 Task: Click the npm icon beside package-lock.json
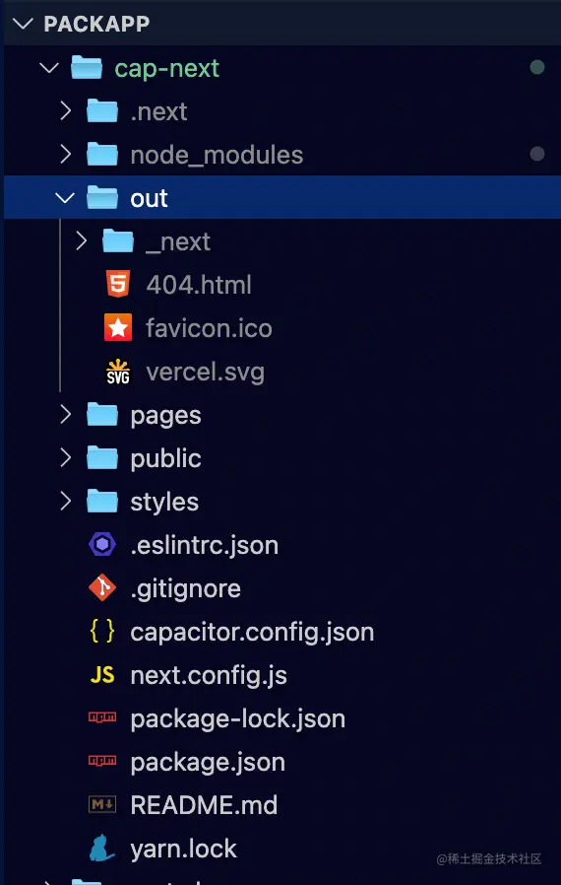tap(102, 717)
